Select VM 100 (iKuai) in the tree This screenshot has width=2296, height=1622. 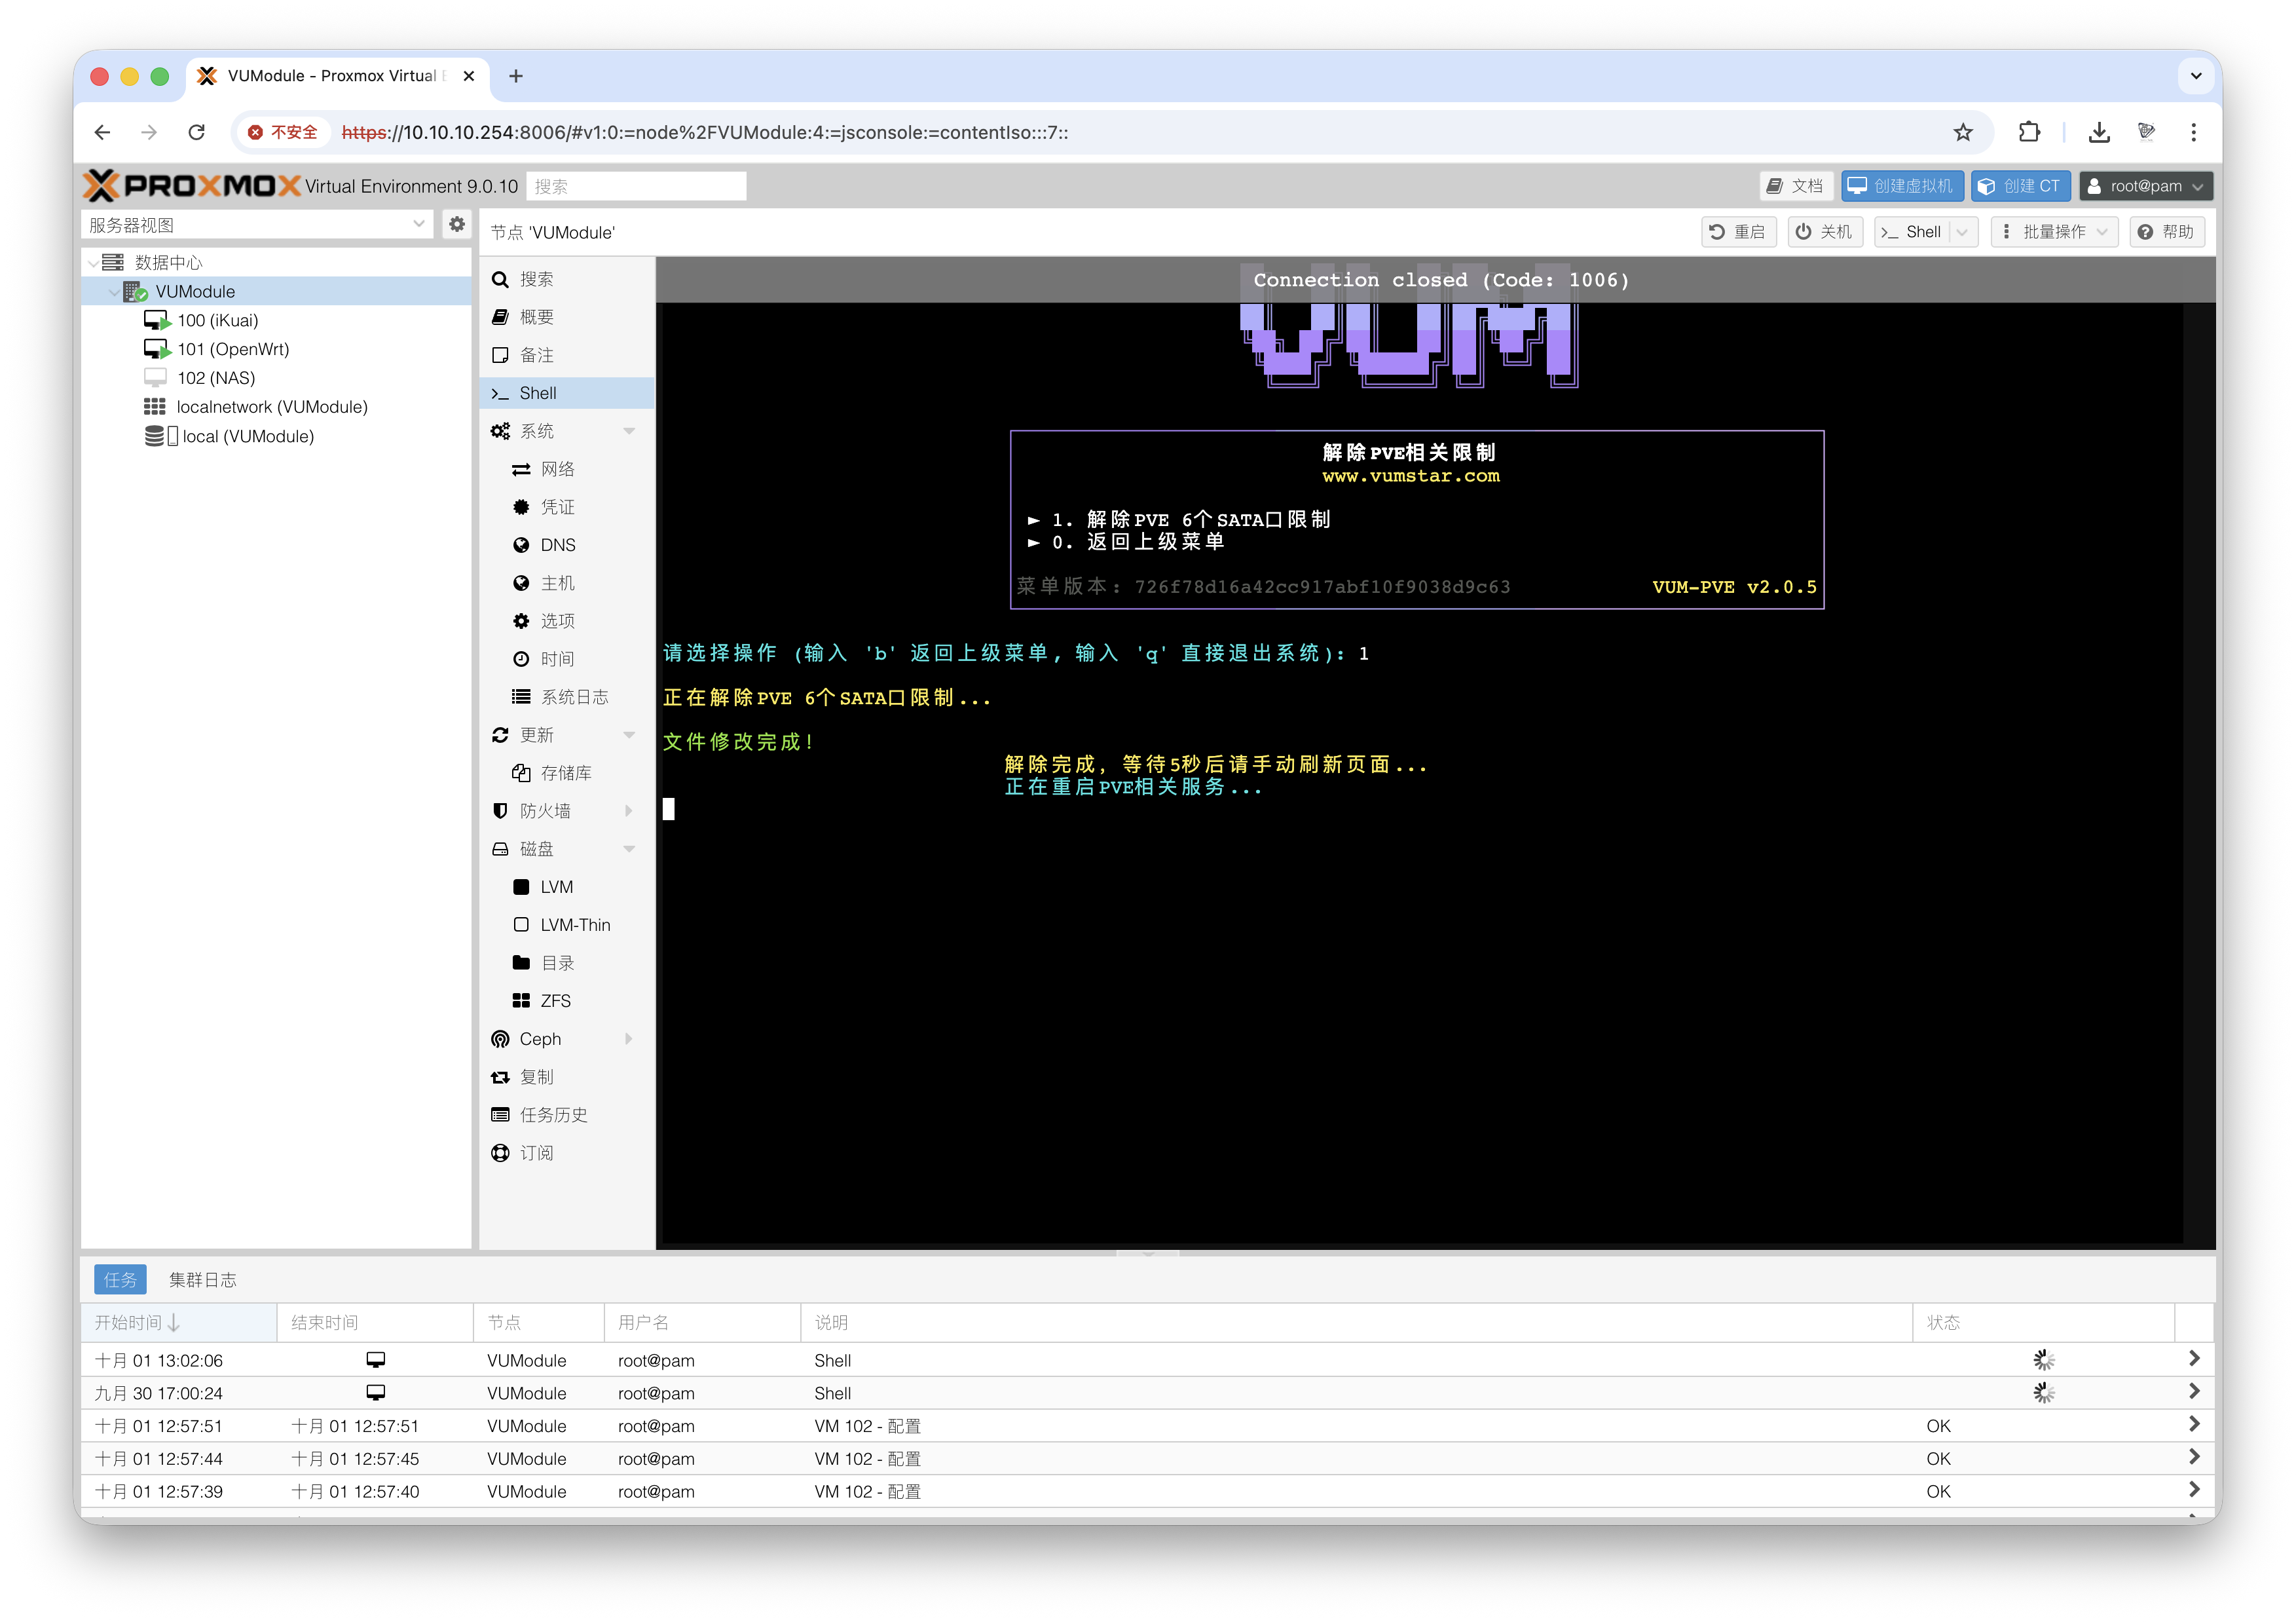tap(217, 320)
